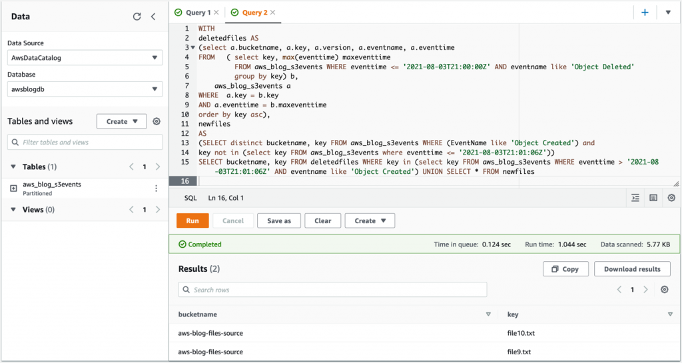
Task: Collapse the Tables section
Action: click(x=13, y=167)
